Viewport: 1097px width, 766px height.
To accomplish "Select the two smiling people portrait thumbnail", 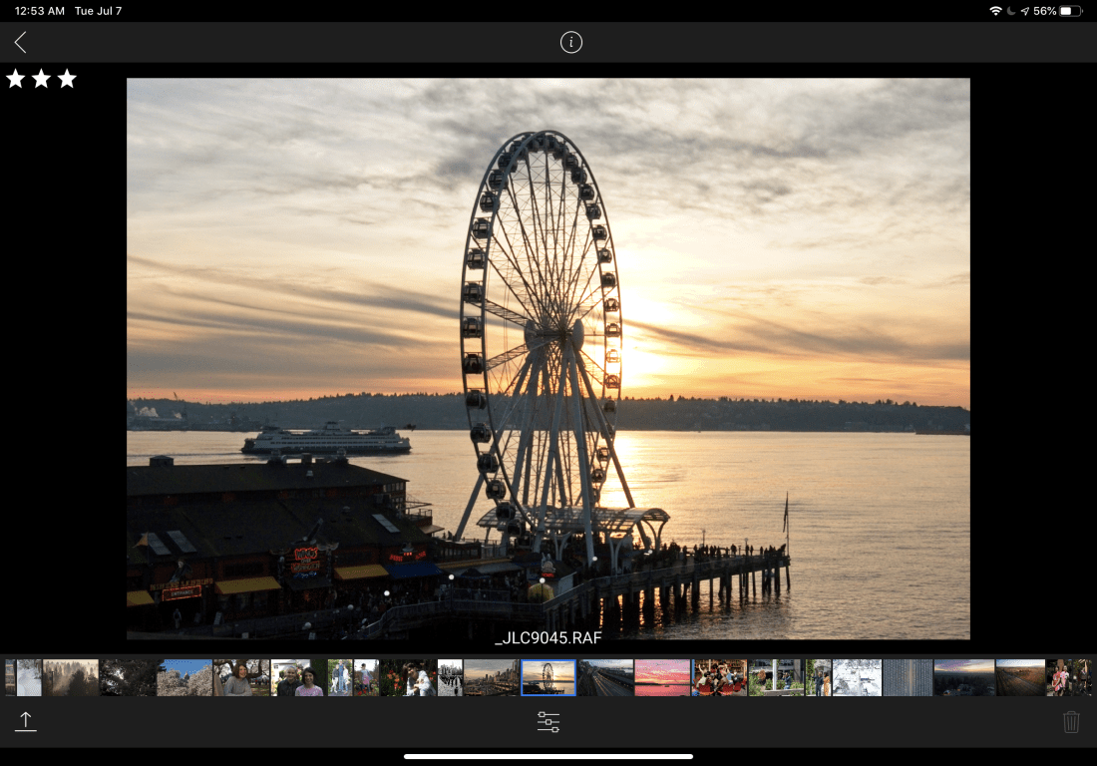I will click(297, 677).
